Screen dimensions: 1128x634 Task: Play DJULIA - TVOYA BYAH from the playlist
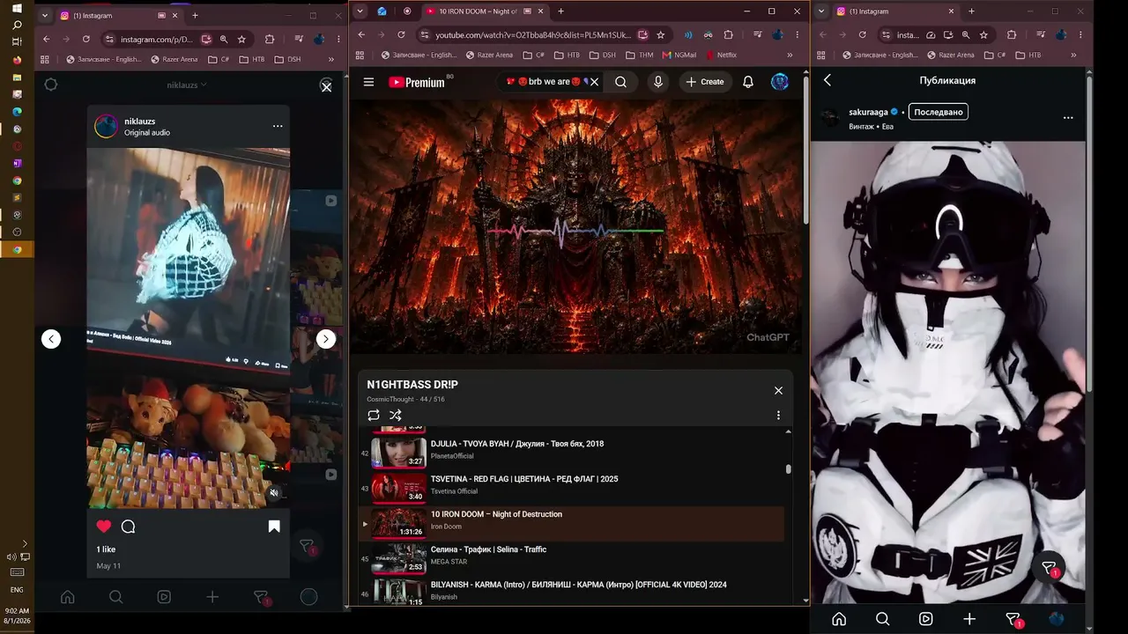(x=571, y=453)
